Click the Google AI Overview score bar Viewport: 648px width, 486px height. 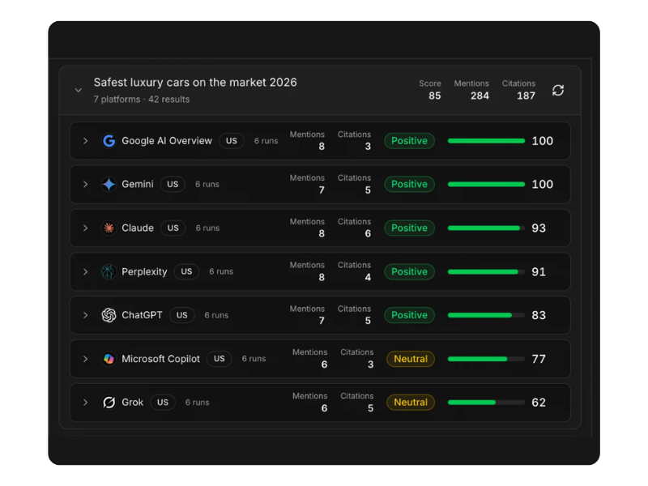pyautogui.click(x=487, y=141)
